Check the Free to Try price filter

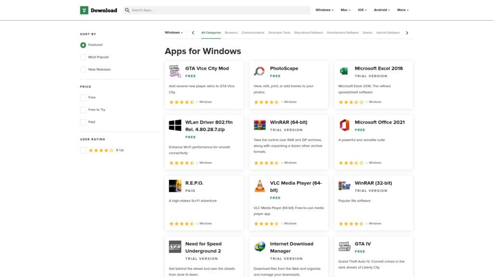(83, 110)
